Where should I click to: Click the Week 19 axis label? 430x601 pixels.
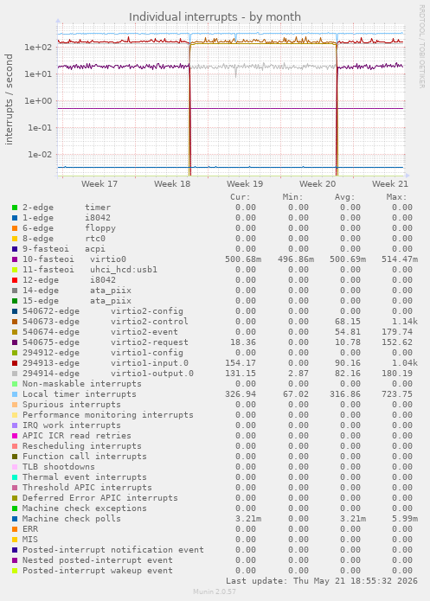tap(245, 184)
